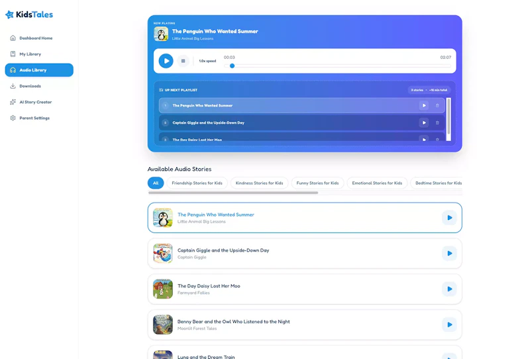Click the book icon beside My Library
This screenshot has height=359, width=530.
click(x=13, y=54)
